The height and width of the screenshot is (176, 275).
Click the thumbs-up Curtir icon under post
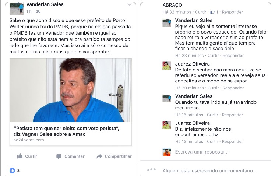tap(20, 156)
